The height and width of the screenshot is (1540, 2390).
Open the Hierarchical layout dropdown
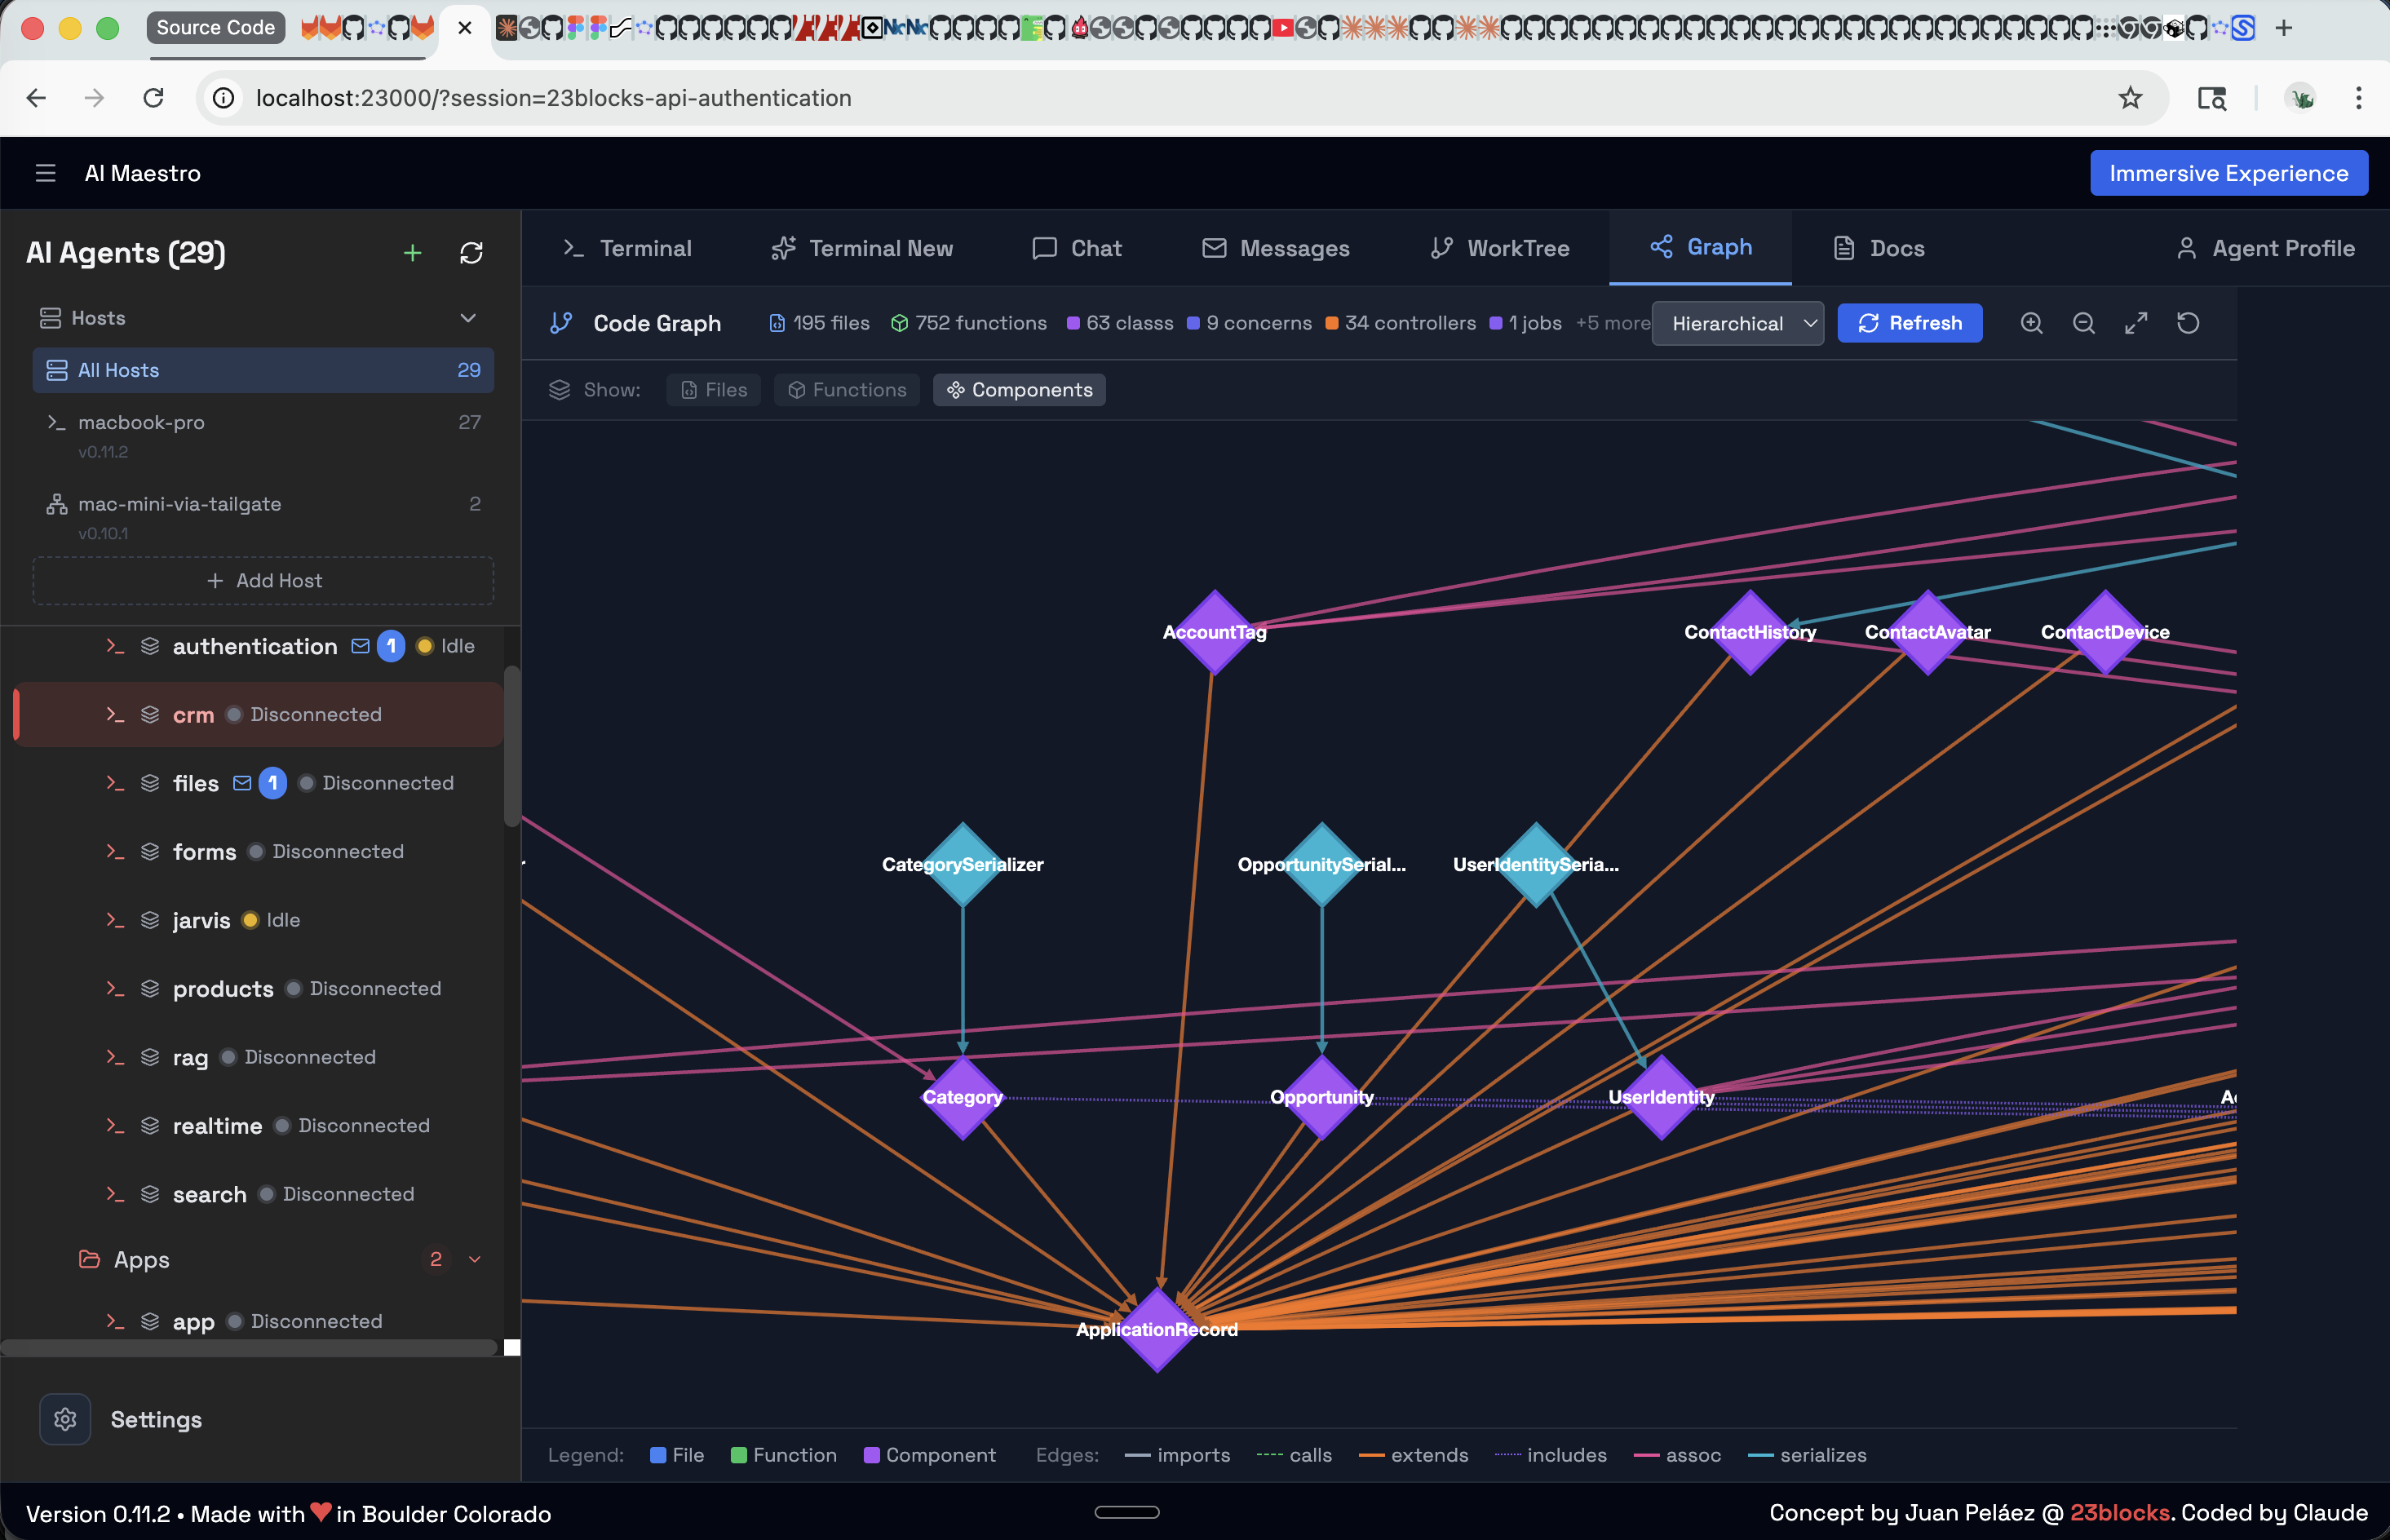tap(1738, 323)
